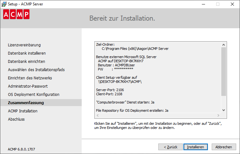The height and width of the screenshot is (154, 240).
Task: Click the File Repository für OS Deployment line
Action: tap(132, 110)
